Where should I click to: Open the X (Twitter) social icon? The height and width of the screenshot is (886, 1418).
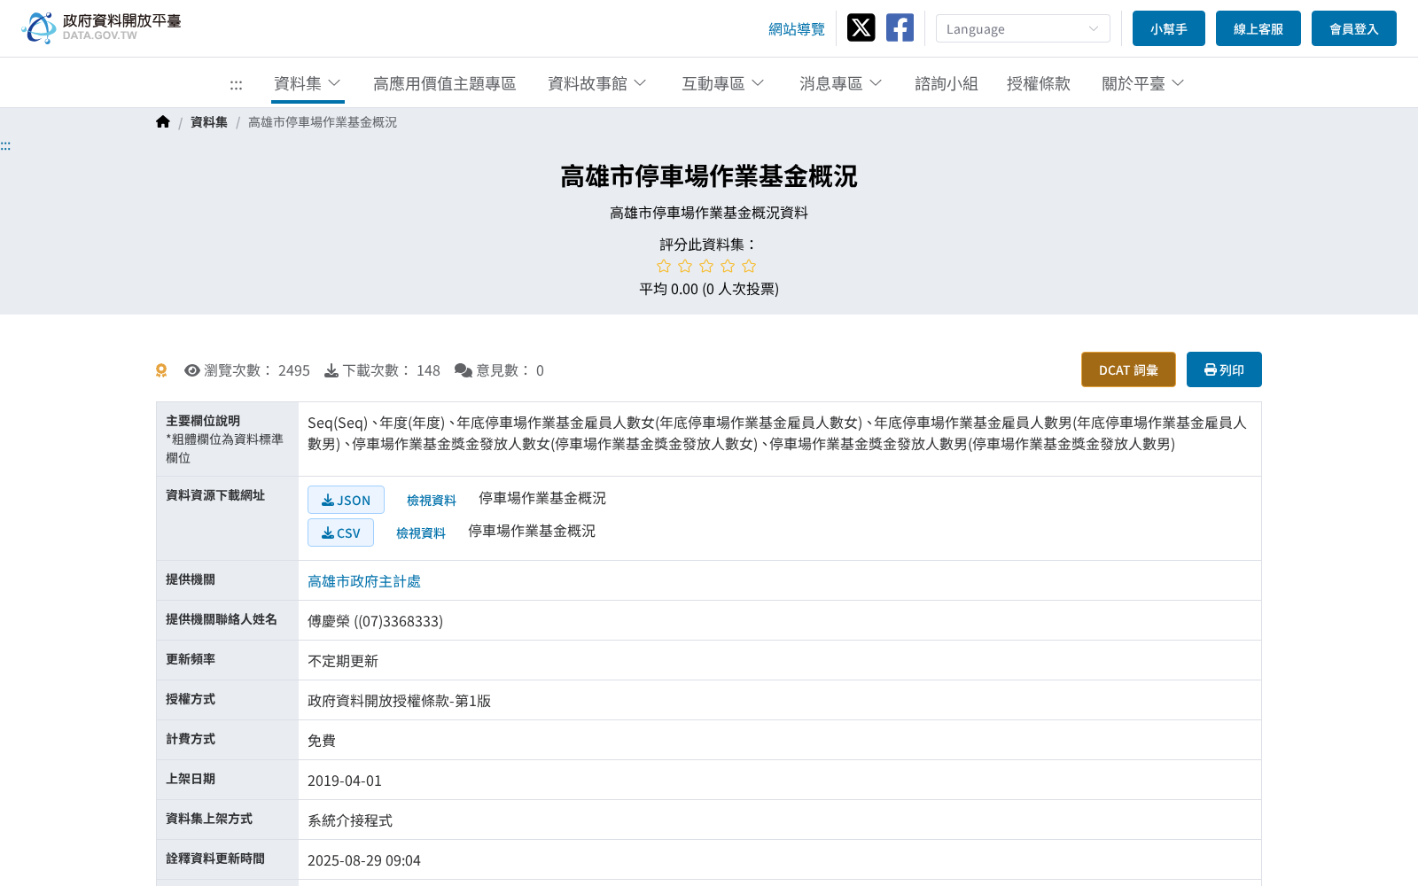861,27
